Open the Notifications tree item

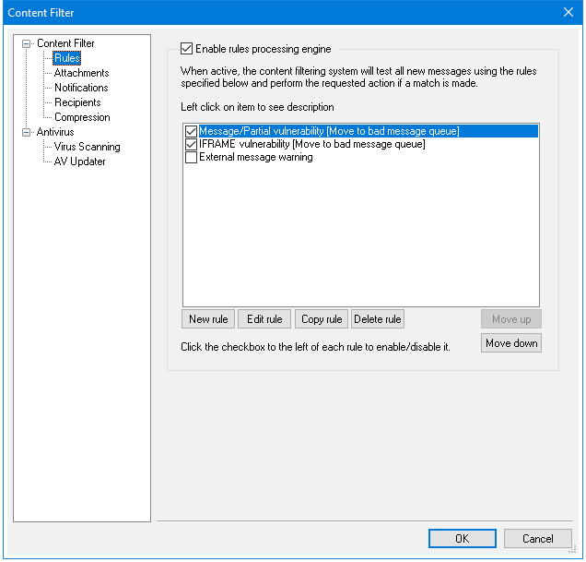point(81,88)
